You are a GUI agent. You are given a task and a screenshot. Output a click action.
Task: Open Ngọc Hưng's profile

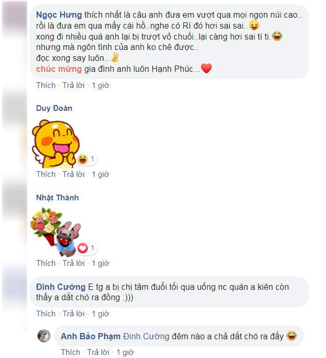pos(59,15)
